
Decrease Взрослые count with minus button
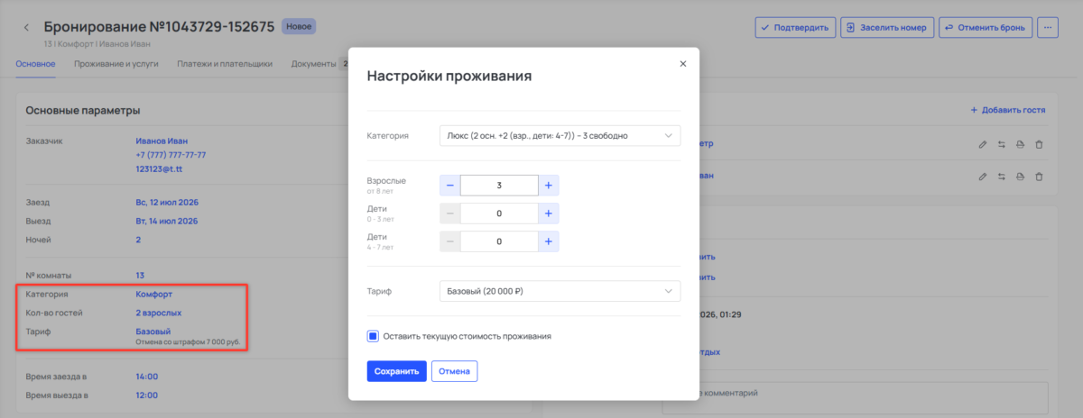pos(449,186)
